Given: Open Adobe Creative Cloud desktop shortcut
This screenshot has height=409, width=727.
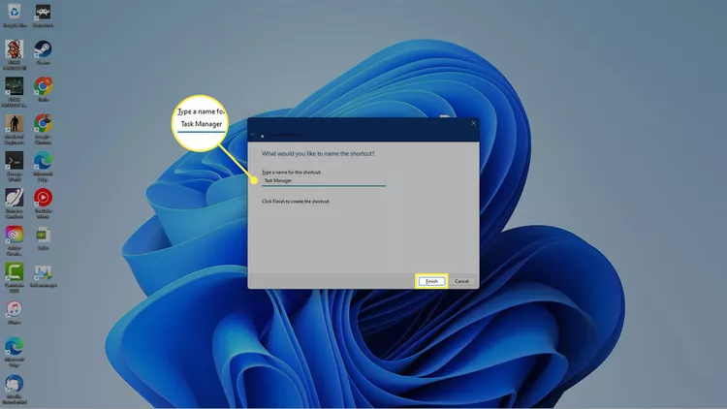Looking at the screenshot, I should pos(15,240).
